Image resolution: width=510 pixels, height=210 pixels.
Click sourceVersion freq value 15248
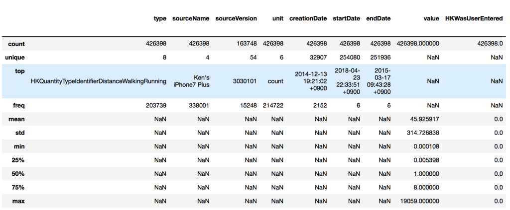click(249, 105)
